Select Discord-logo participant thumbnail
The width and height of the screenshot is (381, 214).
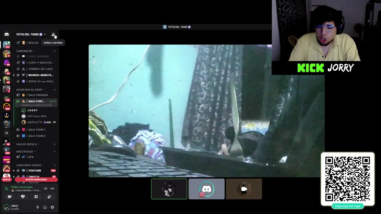207,189
